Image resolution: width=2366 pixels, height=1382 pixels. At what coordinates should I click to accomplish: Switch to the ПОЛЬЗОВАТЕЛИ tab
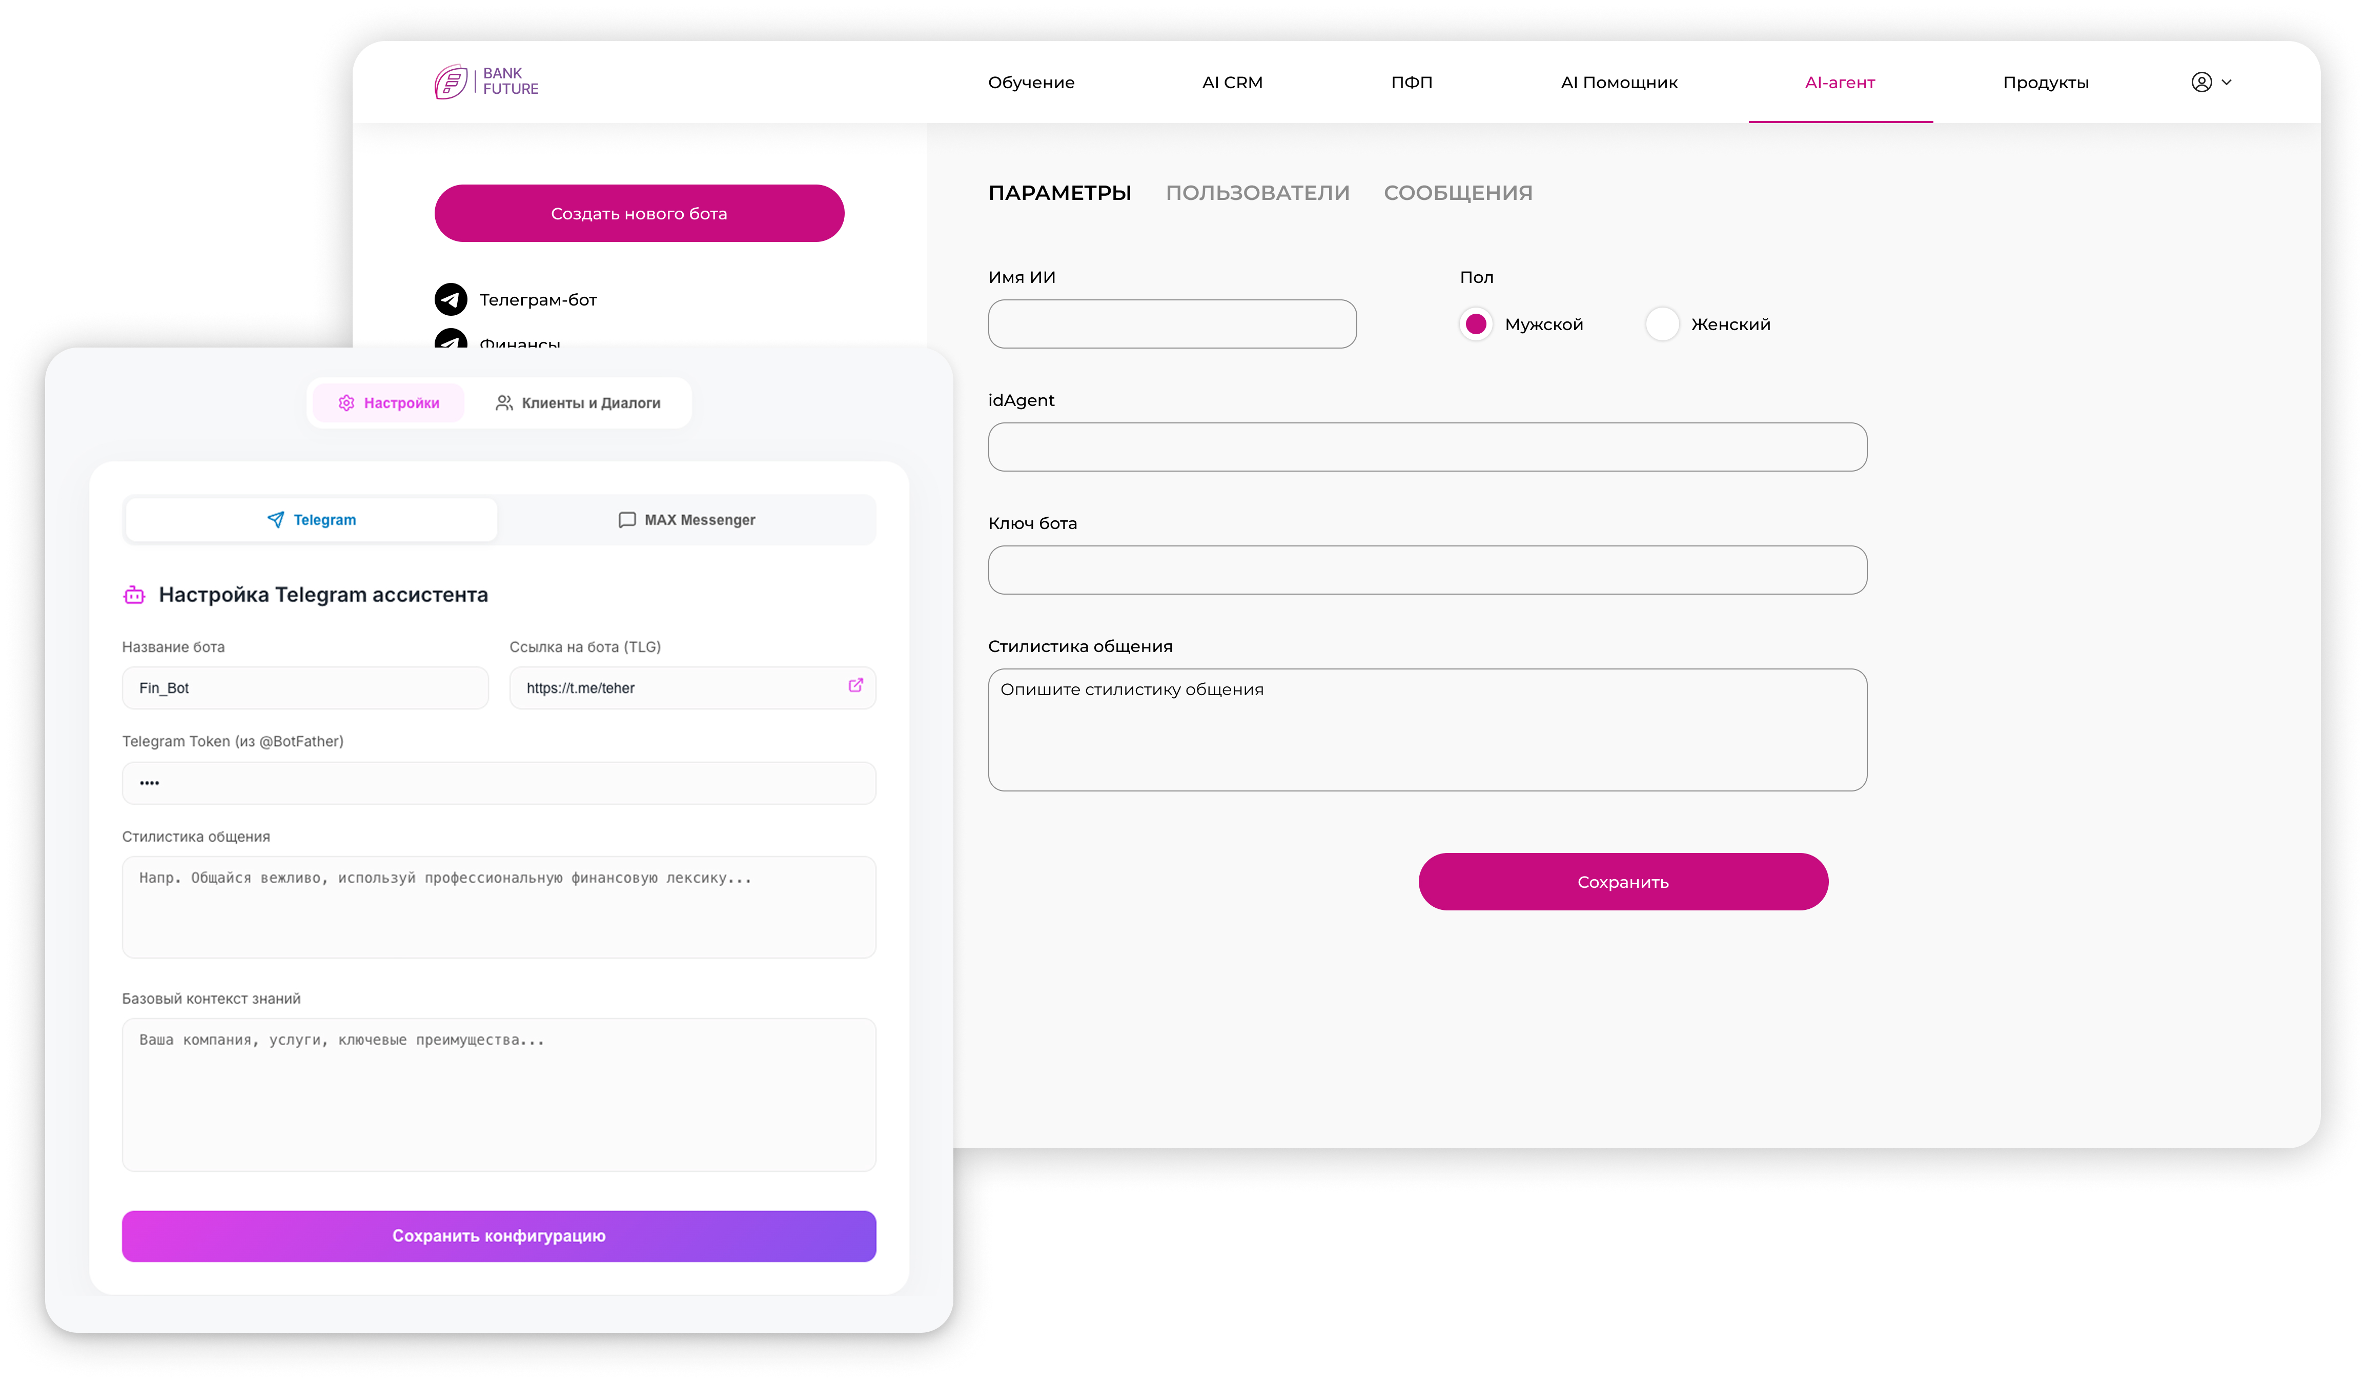point(1257,192)
